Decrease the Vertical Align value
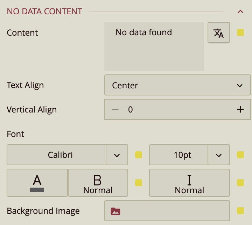 (x=115, y=109)
